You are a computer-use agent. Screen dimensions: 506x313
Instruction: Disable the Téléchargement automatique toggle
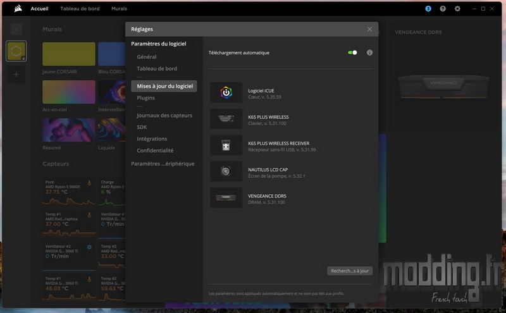[352, 52]
